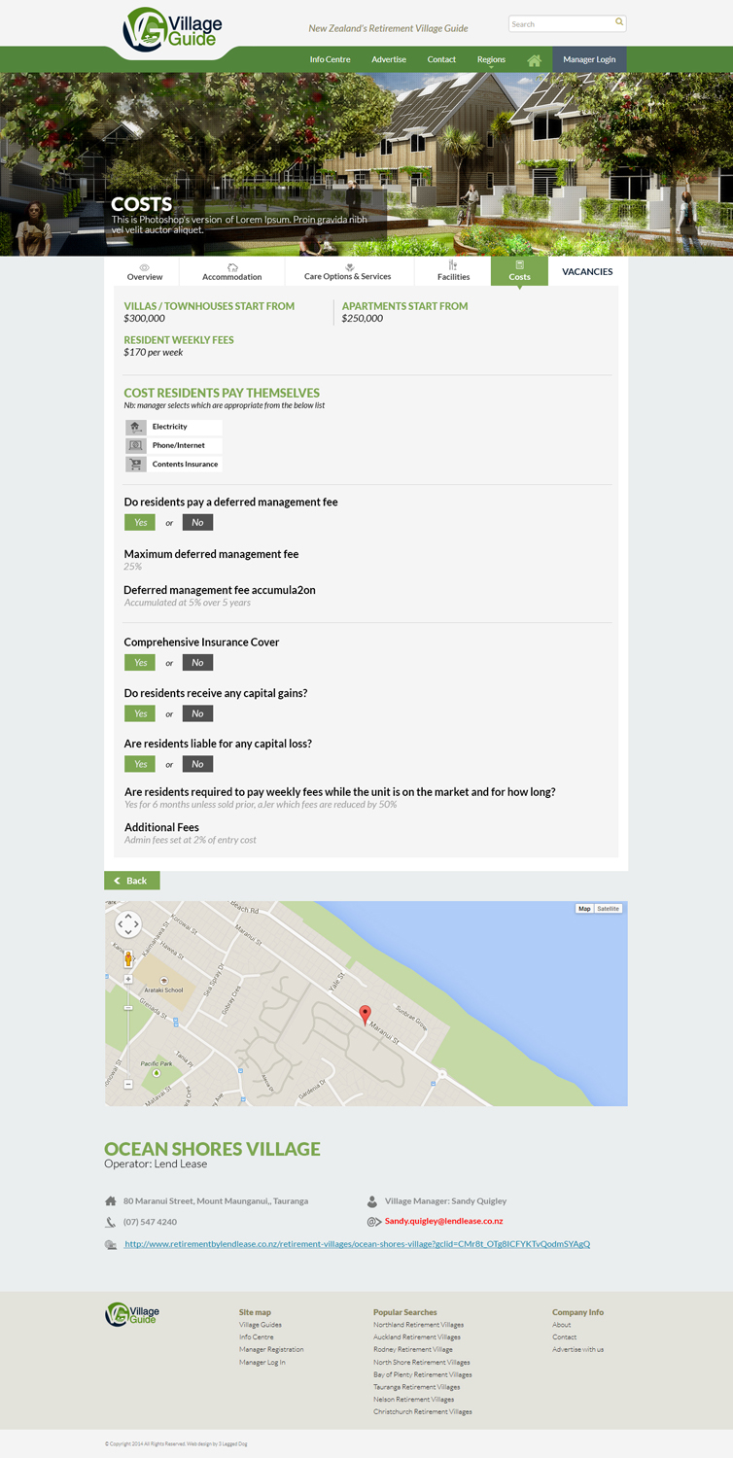Open Advertise with us footer link
733x1458 pixels.
click(x=578, y=1349)
